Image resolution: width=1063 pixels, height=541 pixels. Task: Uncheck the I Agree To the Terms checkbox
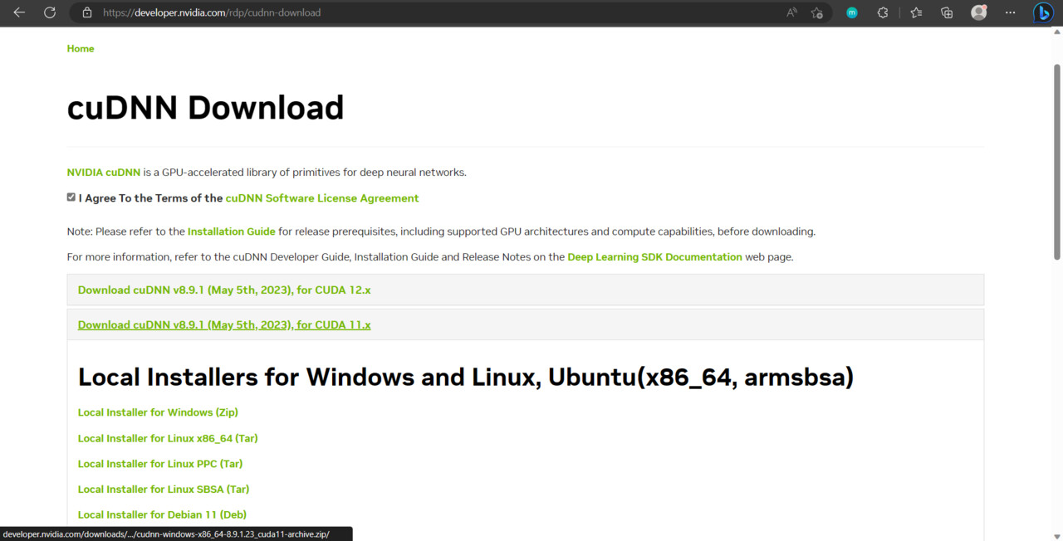click(x=71, y=197)
